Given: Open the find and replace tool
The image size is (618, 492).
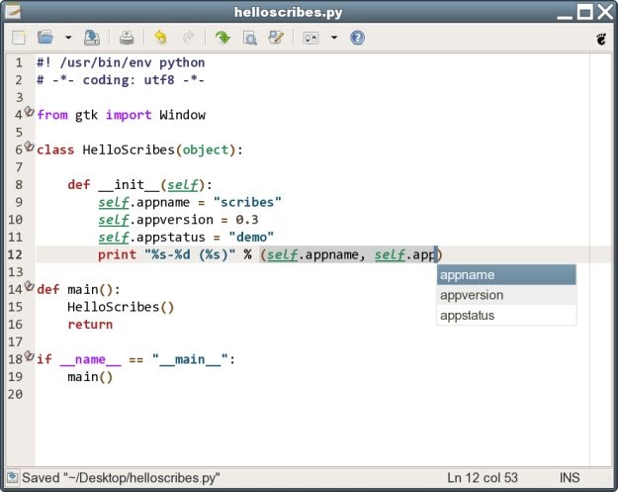Looking at the screenshot, I should (276, 38).
